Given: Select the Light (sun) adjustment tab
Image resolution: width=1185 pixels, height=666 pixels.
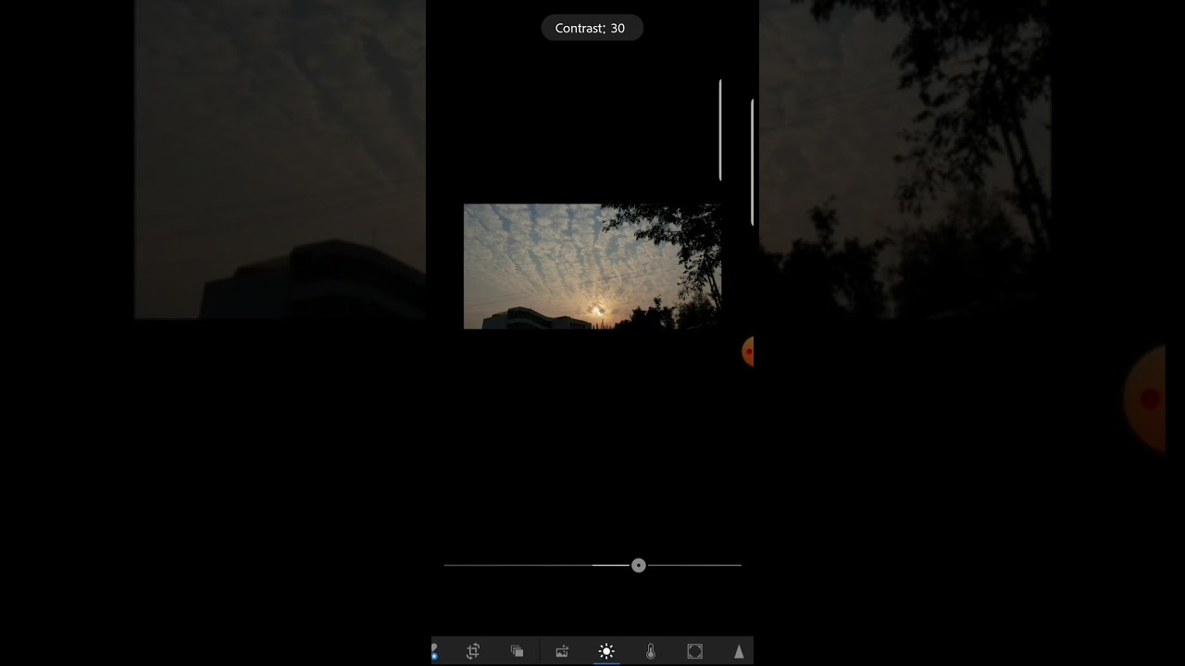Looking at the screenshot, I should point(606,651).
